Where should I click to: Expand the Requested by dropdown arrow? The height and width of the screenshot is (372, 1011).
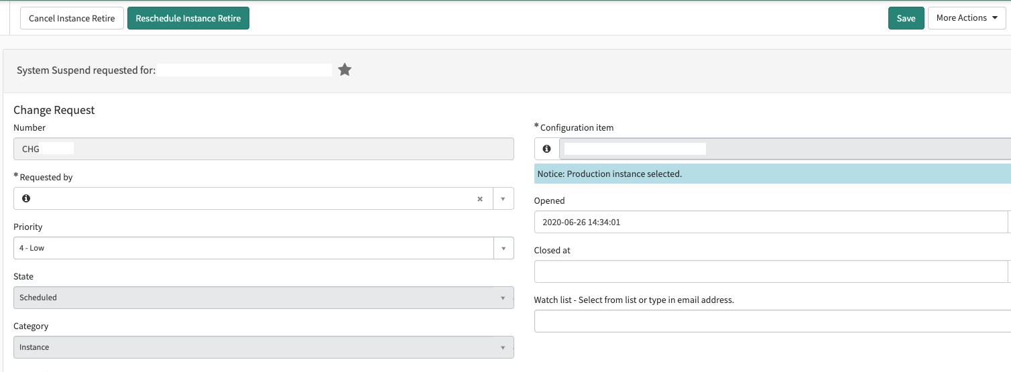[x=503, y=198]
